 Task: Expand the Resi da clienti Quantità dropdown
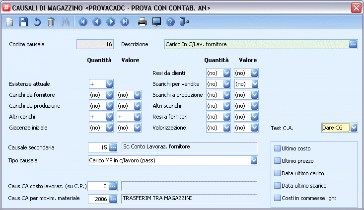coord(226,73)
